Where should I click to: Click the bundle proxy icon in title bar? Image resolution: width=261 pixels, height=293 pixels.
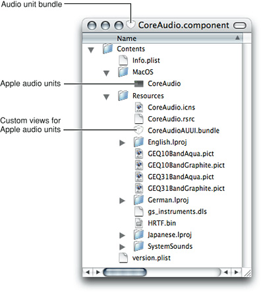[131, 25]
